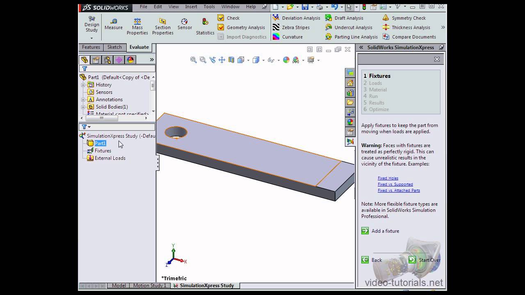The height and width of the screenshot is (295, 525).
Task: Click Previous View icon
Action: tap(212, 60)
